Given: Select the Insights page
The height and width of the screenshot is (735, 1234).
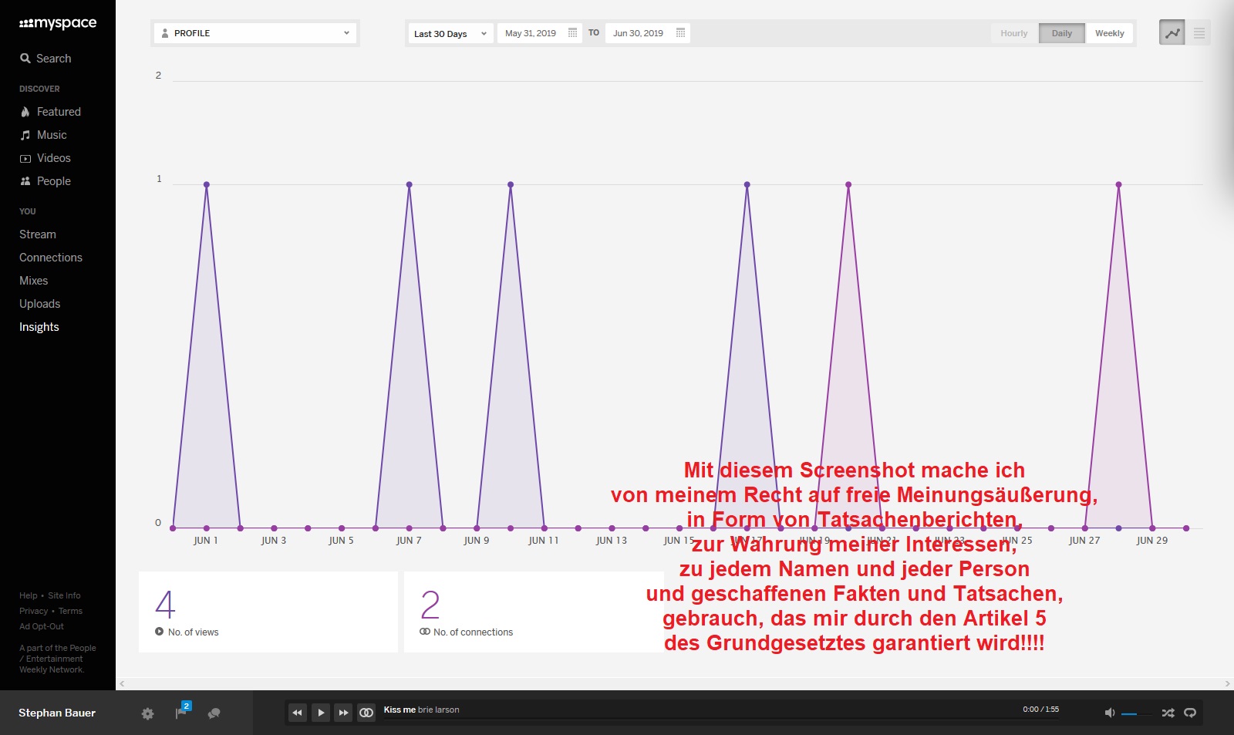Looking at the screenshot, I should [39, 327].
